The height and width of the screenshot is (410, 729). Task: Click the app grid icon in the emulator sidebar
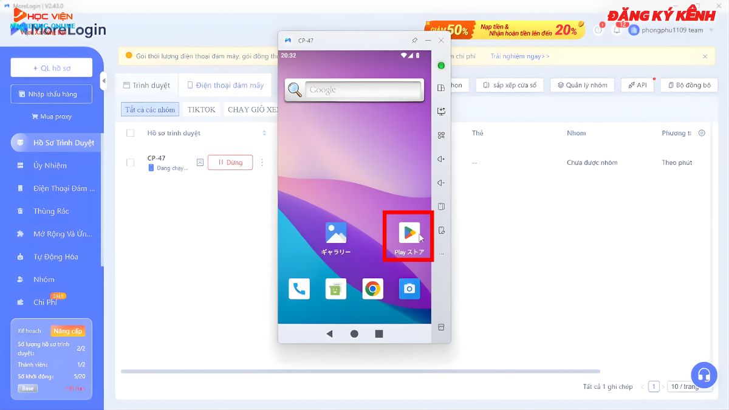click(x=441, y=135)
